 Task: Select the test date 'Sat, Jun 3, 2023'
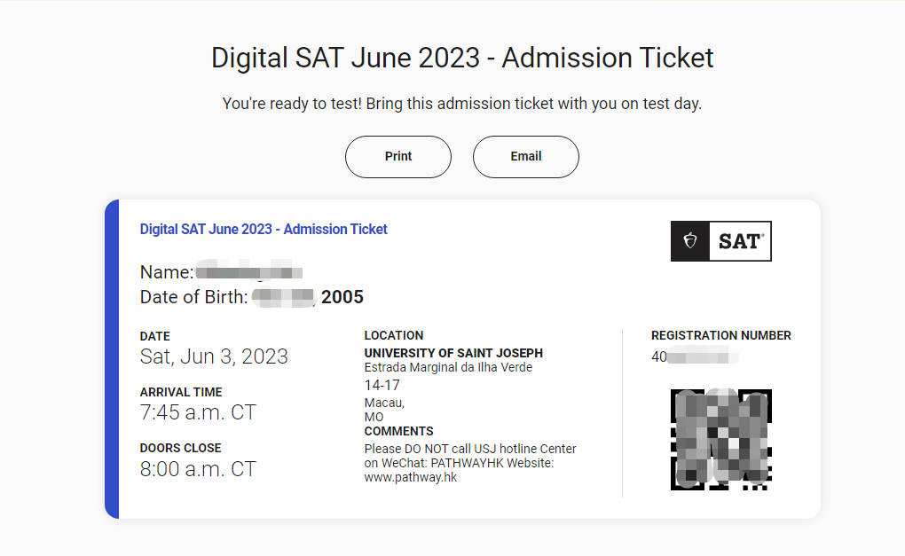(214, 356)
